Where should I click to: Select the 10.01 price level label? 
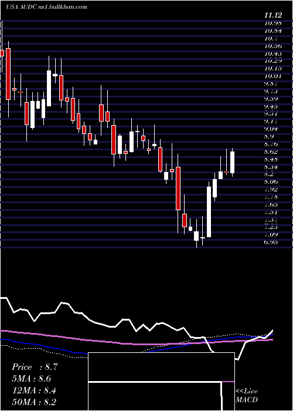(273, 76)
